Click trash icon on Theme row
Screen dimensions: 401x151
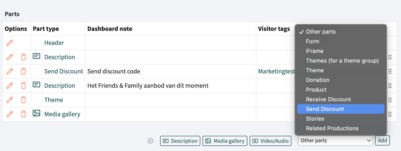24,100
